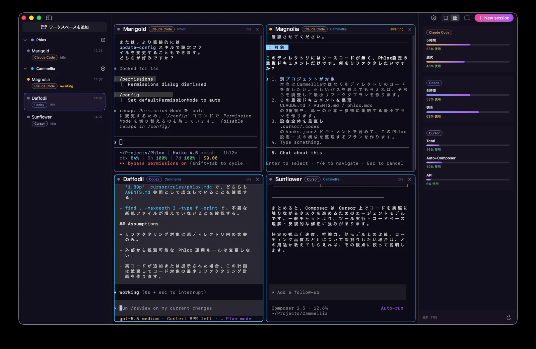
Task: Click Auto-run mode in Sunflower pane
Action: [392, 308]
